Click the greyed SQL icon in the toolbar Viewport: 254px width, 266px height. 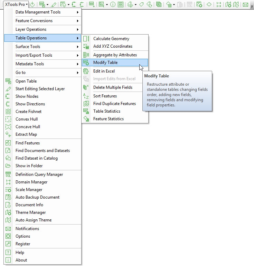click(189, 4)
